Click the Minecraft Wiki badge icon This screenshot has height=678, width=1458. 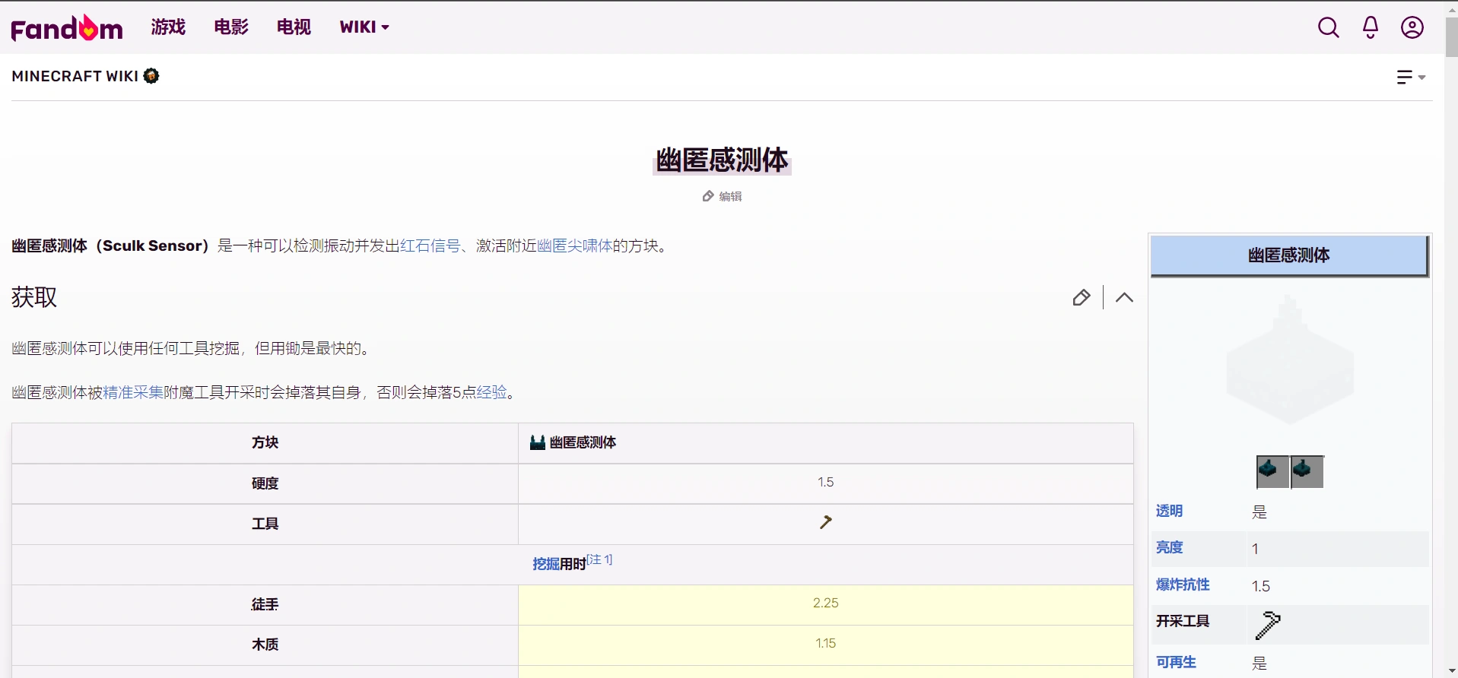pyautogui.click(x=151, y=75)
